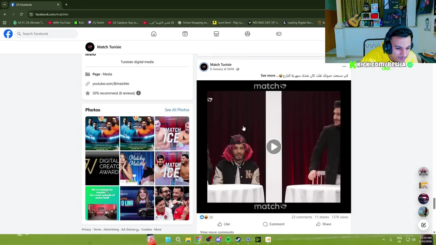Open the Chrome apps grid icon

pos(4,23)
